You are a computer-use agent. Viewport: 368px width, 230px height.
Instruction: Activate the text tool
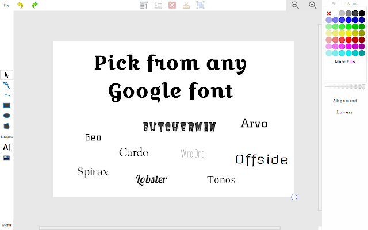pyautogui.click(x=6, y=147)
